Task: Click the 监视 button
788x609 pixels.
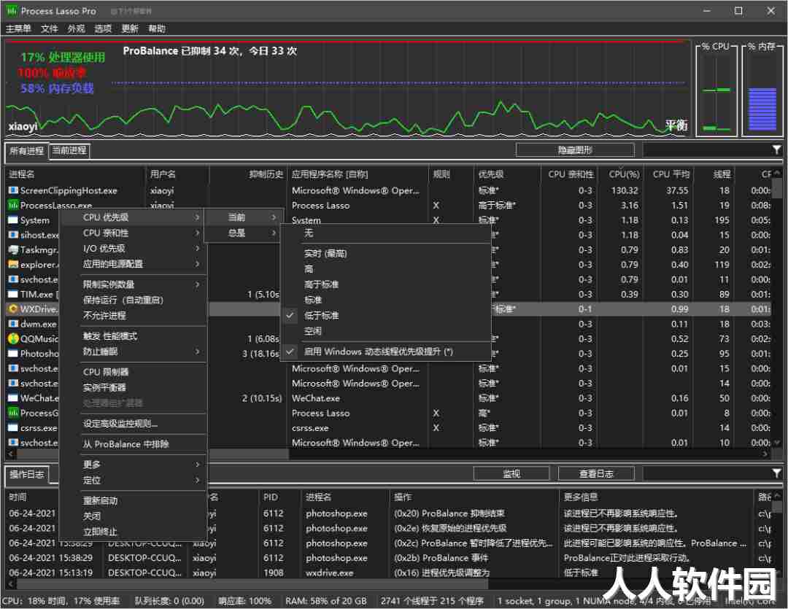Action: coord(511,473)
